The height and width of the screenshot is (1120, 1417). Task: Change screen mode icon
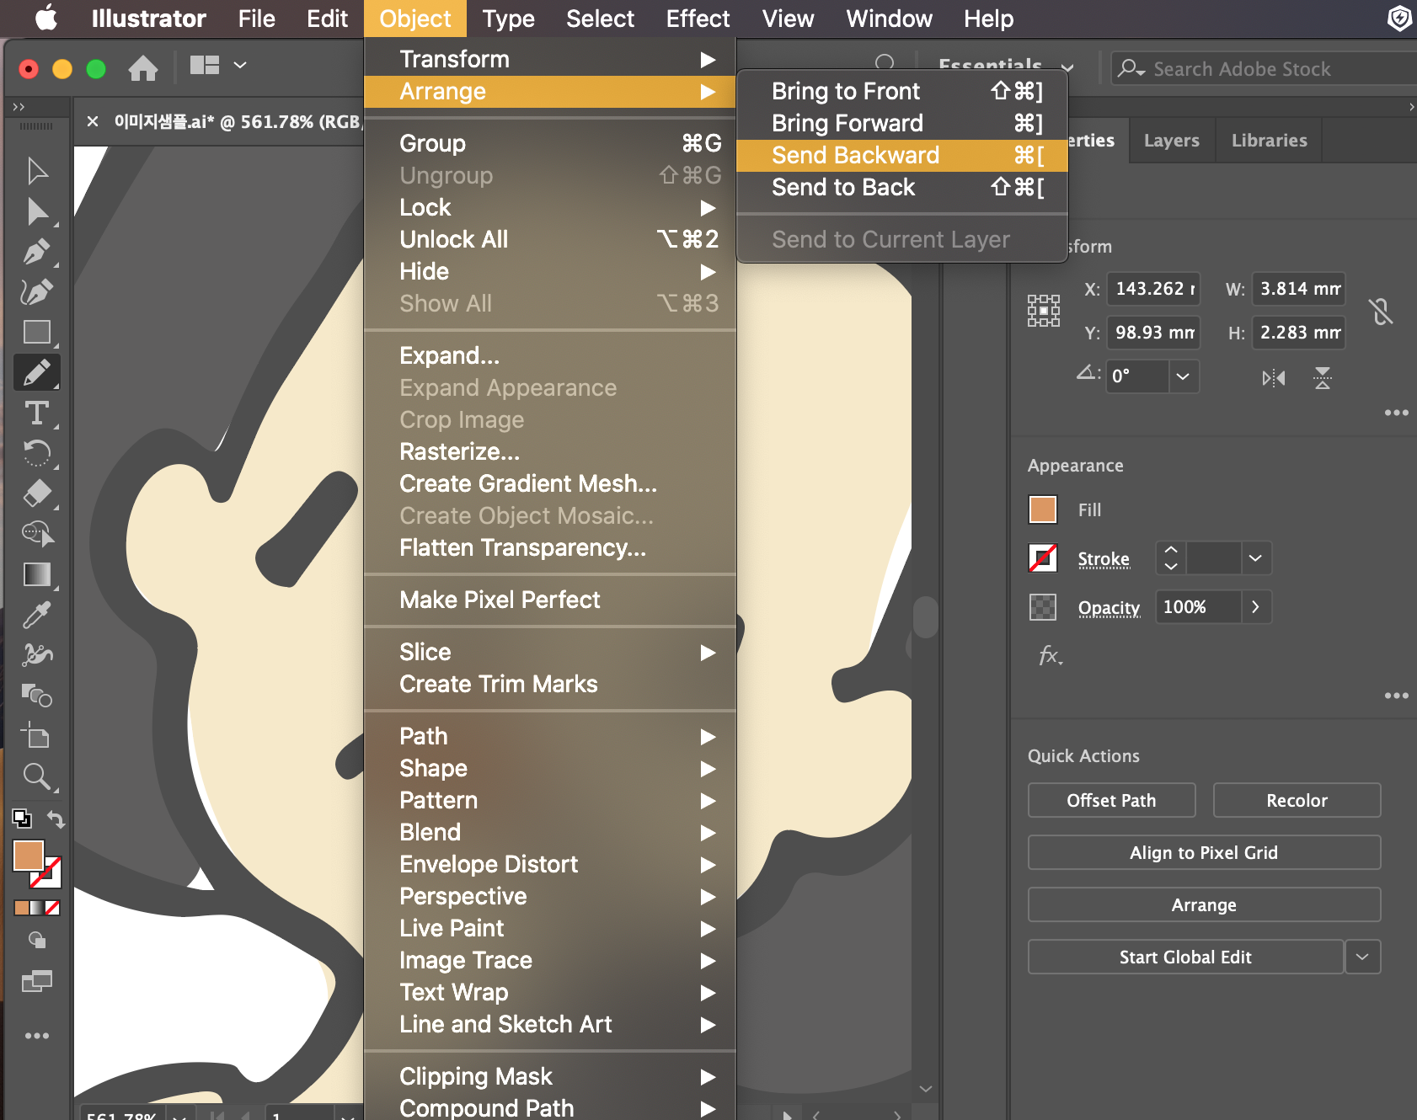click(37, 981)
